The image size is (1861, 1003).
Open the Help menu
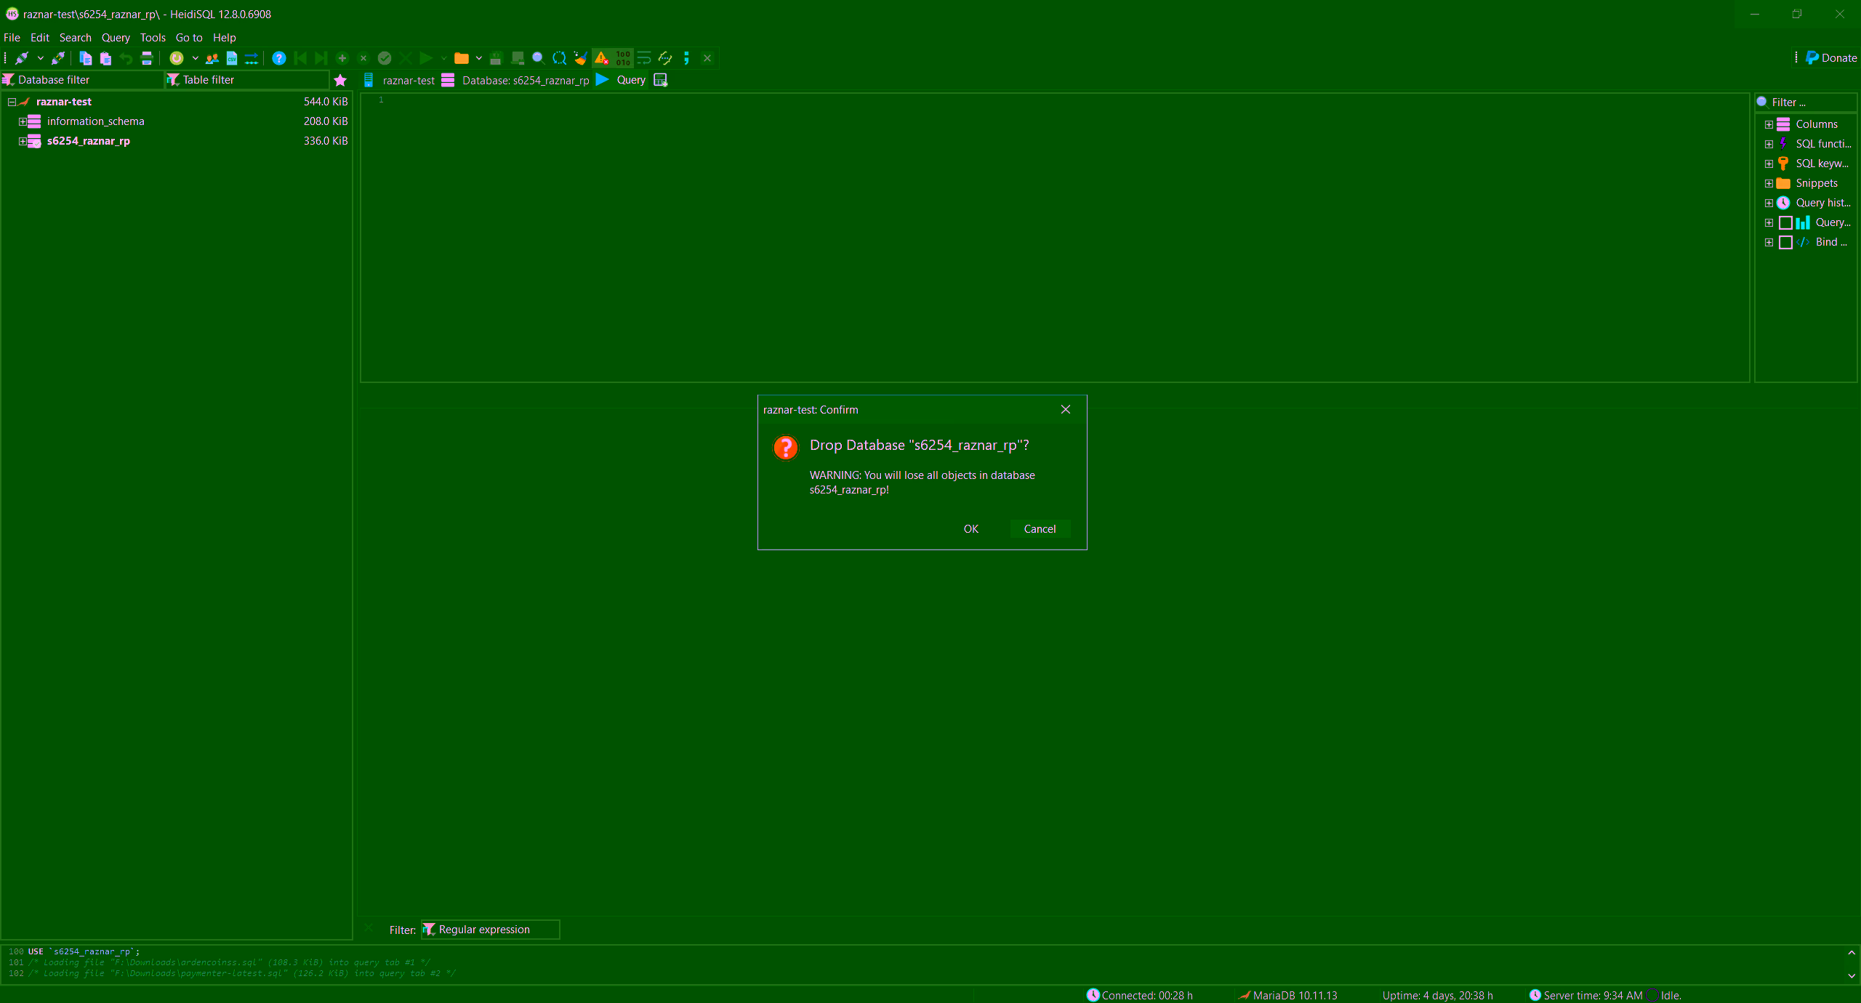point(225,38)
